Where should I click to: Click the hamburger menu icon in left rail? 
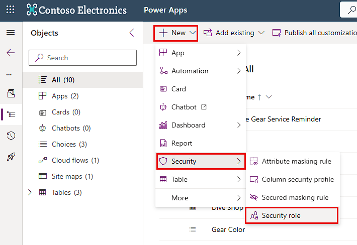tap(11, 33)
